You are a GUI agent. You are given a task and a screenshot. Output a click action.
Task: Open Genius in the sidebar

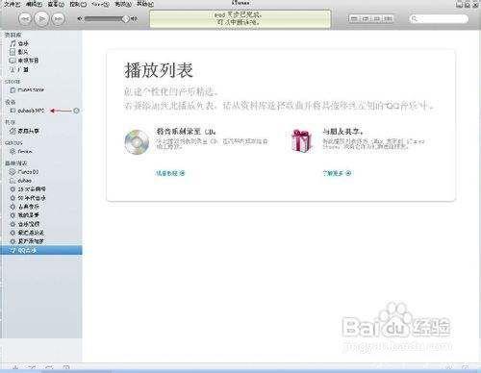[21, 151]
